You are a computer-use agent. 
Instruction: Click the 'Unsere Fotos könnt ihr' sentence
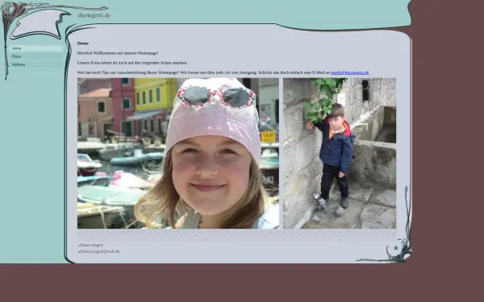(132, 63)
